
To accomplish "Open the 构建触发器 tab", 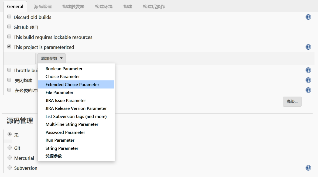I will tap(73, 6).
